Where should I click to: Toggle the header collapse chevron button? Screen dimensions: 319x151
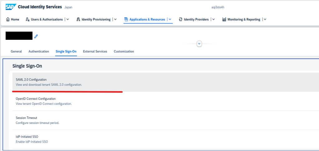(199, 44)
